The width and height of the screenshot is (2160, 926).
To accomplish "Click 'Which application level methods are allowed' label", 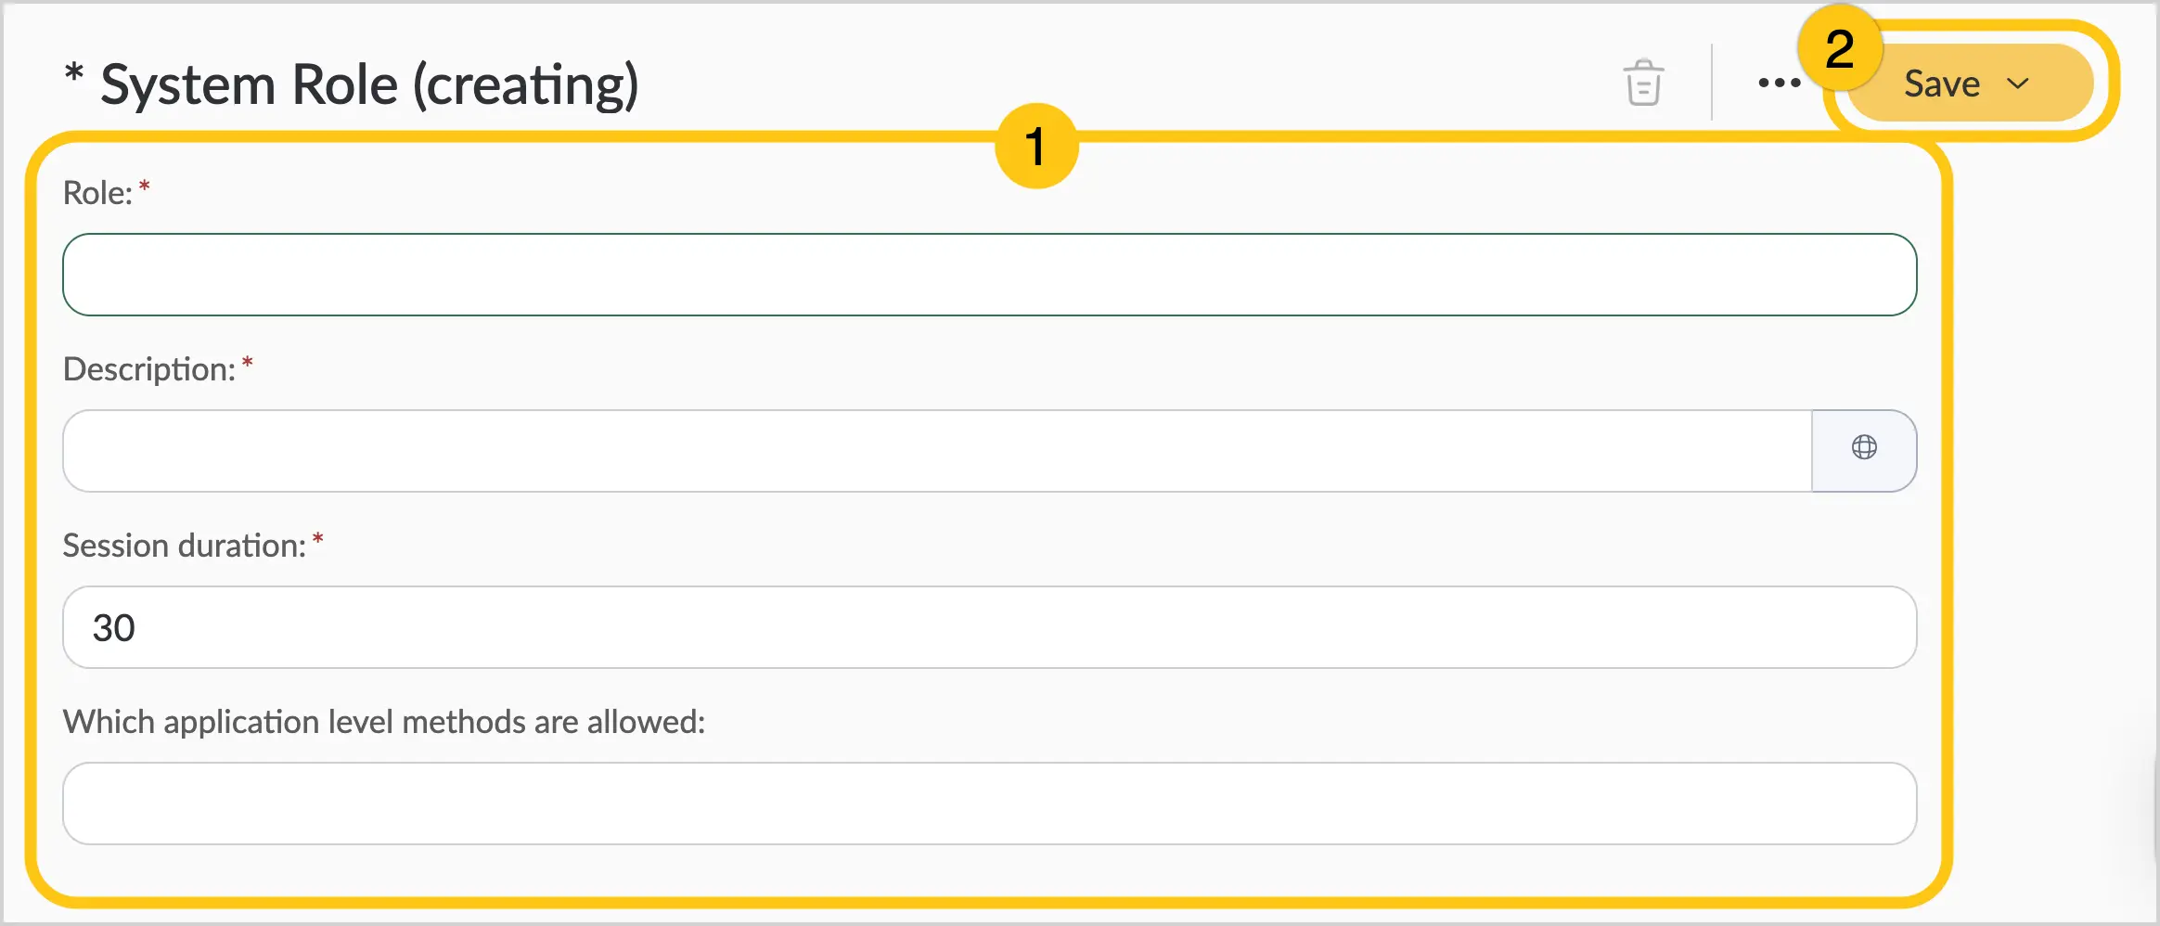I will [384, 722].
